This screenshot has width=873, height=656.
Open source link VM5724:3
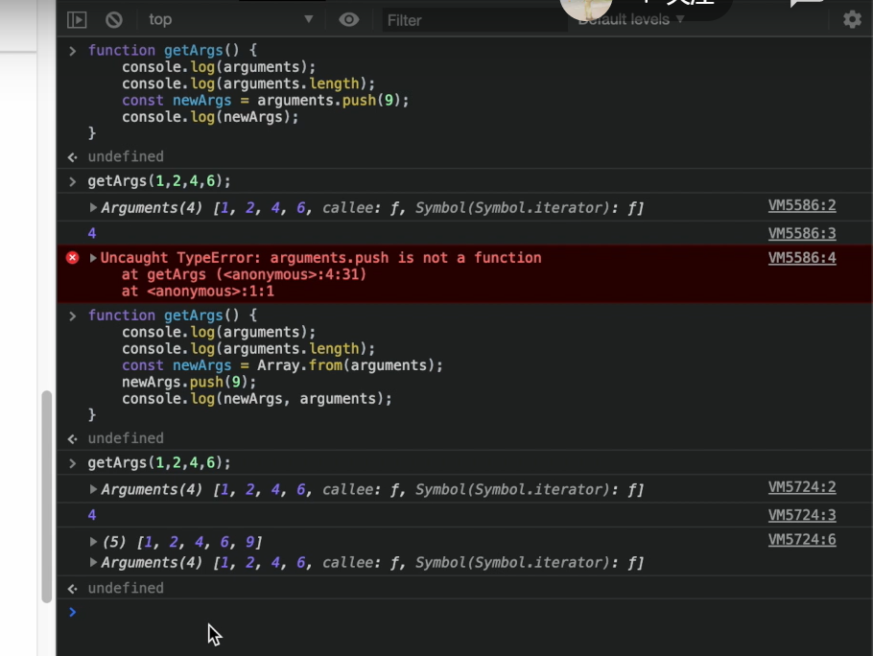point(802,515)
